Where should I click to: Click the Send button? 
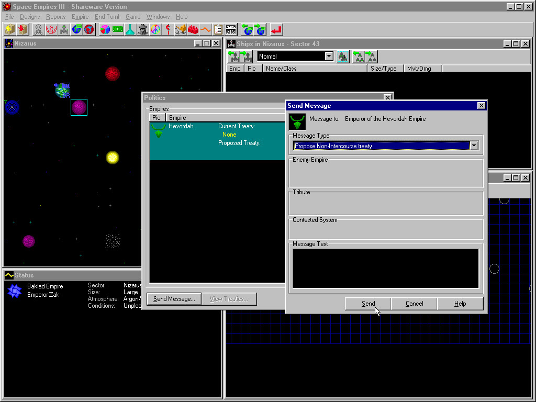368,304
